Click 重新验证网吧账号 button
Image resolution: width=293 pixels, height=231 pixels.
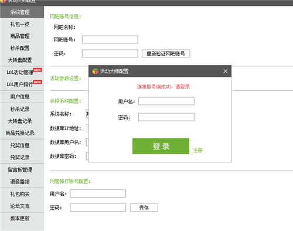[166, 53]
